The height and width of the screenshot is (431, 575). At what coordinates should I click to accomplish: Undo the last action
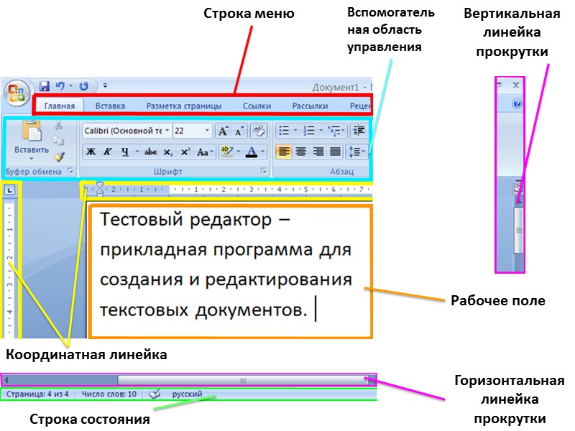[60, 86]
